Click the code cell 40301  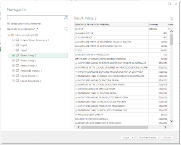pyautogui.click(x=158, y=42)
